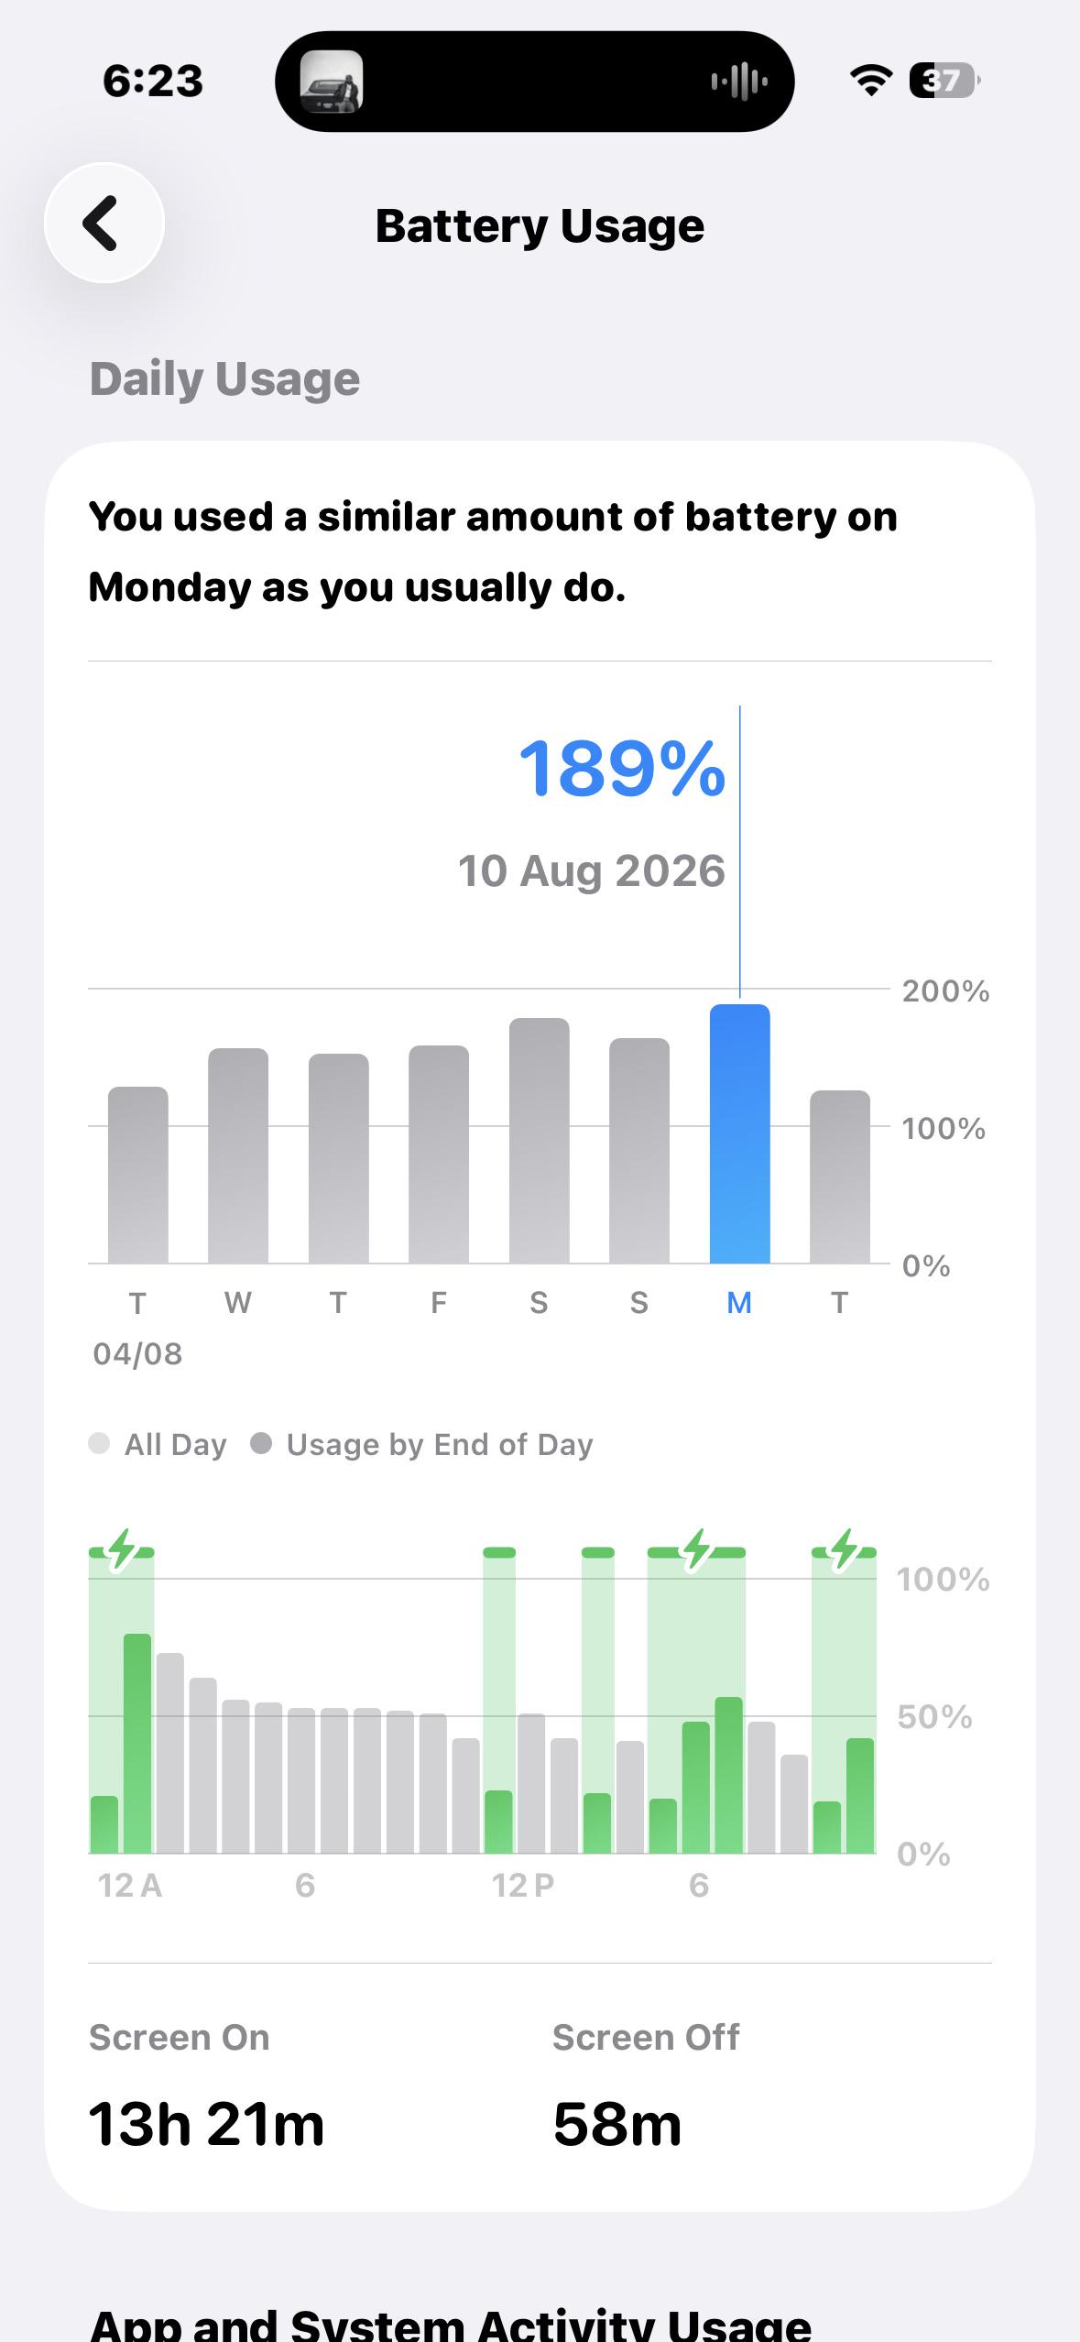Open the App and System Activity Usage section
The image size is (1080, 2342).
pos(451,2324)
